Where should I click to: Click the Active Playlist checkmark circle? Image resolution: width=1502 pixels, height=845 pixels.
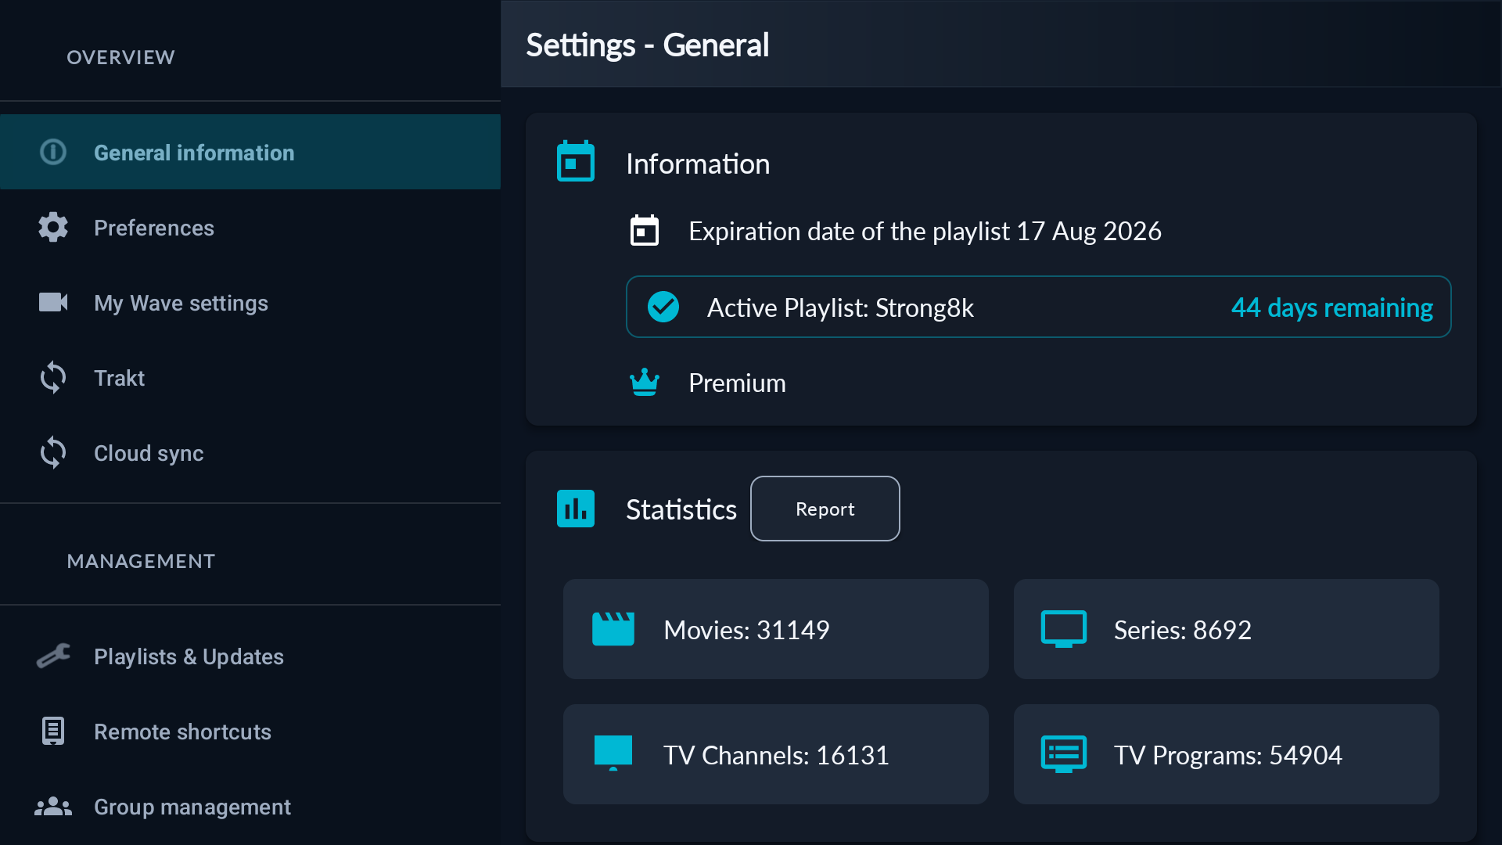coord(663,307)
